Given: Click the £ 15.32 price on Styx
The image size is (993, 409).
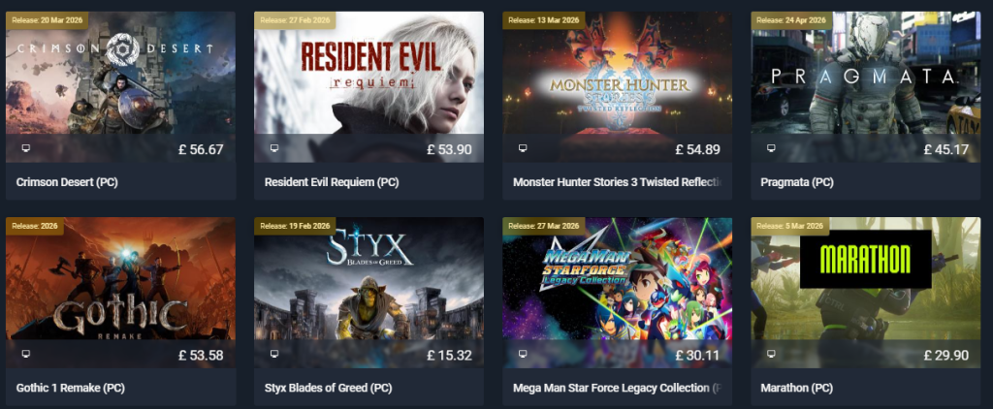Looking at the screenshot, I should tap(449, 355).
